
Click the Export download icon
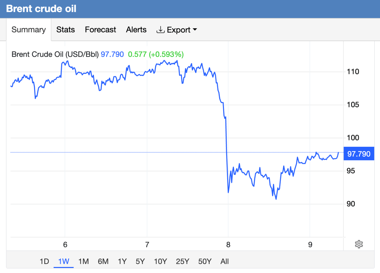click(160, 30)
